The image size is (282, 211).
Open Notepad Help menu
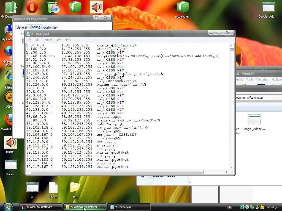pos(68,40)
